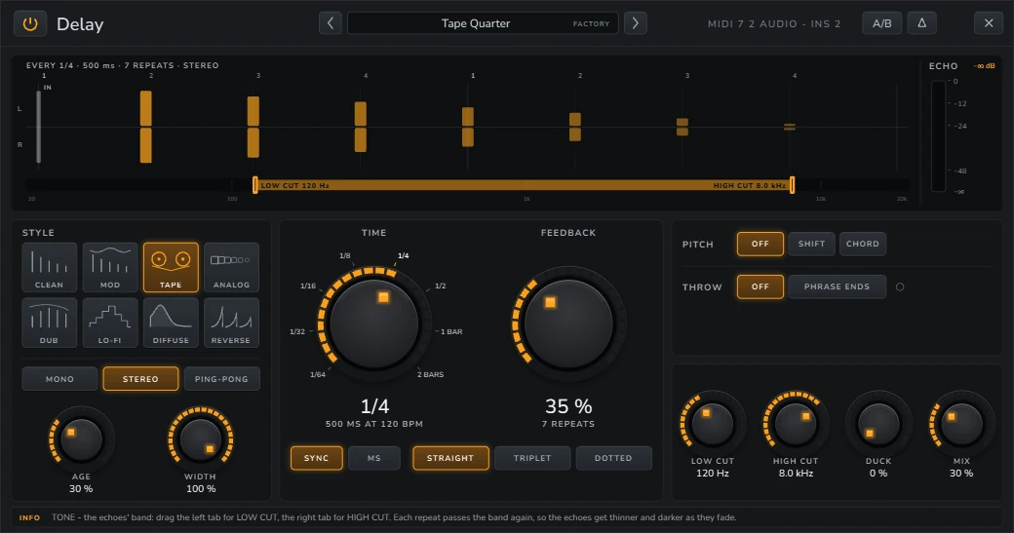Click the 7 REPEATS text under Feedback

point(568,424)
